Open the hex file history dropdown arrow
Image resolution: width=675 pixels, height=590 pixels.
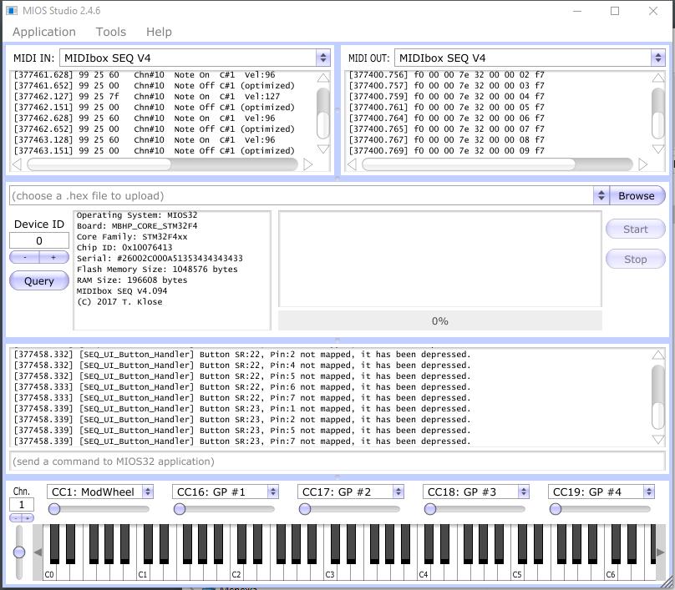click(x=601, y=195)
